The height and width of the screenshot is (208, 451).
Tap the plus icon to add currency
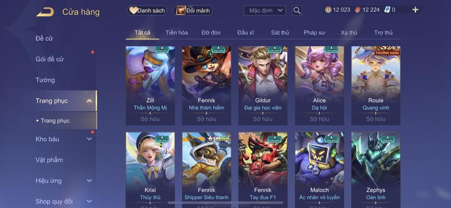pos(415,10)
